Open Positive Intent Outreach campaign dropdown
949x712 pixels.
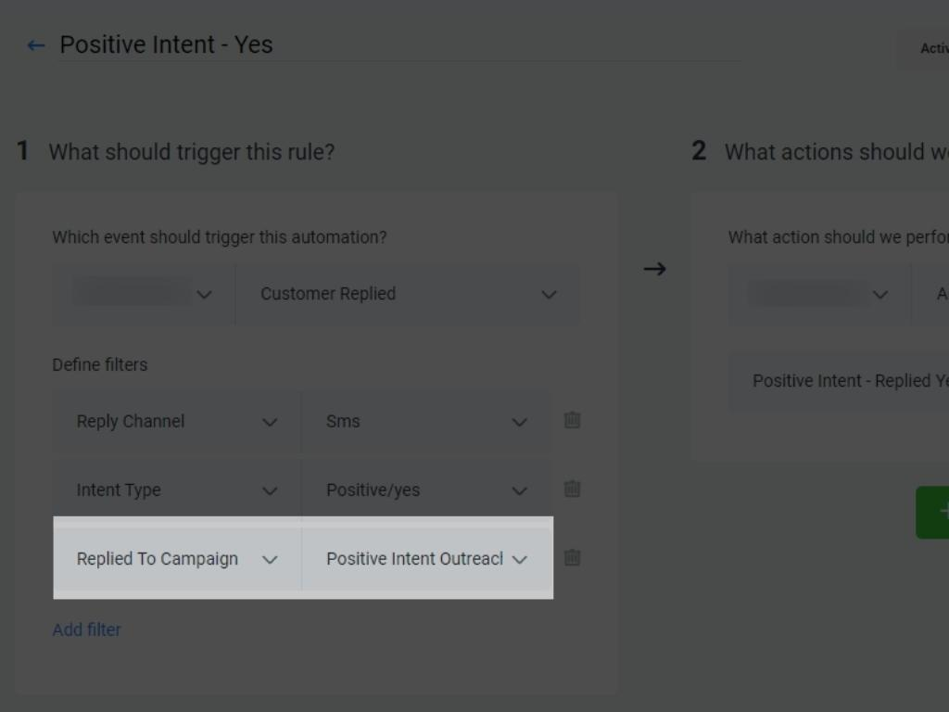426,559
